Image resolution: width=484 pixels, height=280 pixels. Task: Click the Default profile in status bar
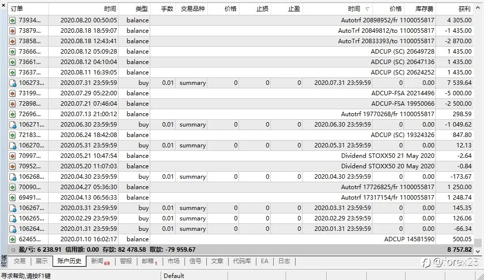click(174, 276)
